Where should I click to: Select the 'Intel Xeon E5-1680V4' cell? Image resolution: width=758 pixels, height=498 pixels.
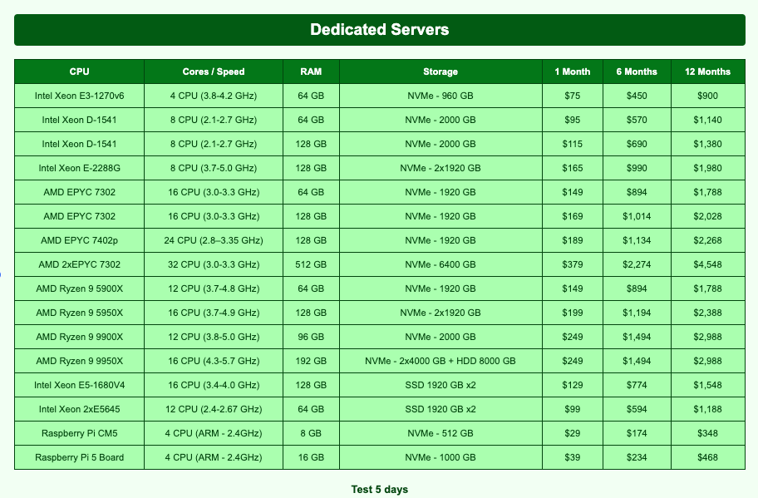(x=79, y=385)
